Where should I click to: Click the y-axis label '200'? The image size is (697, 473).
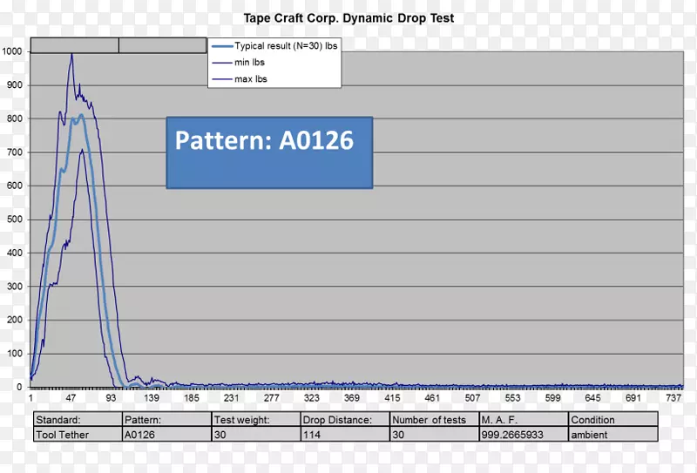click(14, 320)
